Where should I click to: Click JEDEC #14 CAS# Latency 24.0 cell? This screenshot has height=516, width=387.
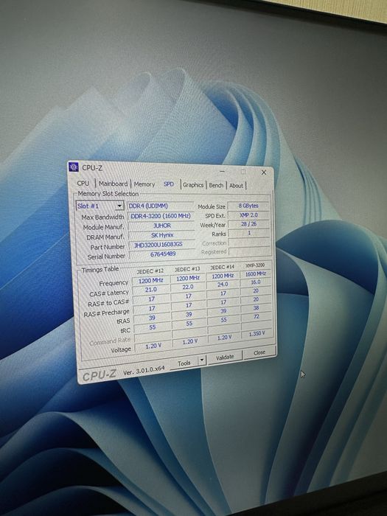[x=223, y=285]
